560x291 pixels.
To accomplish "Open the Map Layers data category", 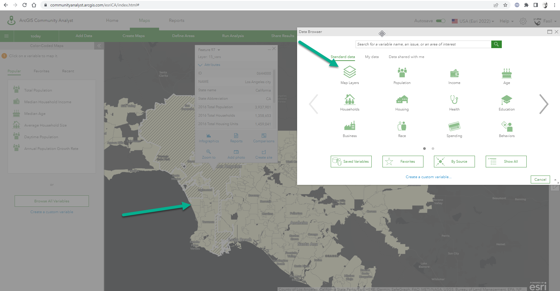I will point(349,74).
